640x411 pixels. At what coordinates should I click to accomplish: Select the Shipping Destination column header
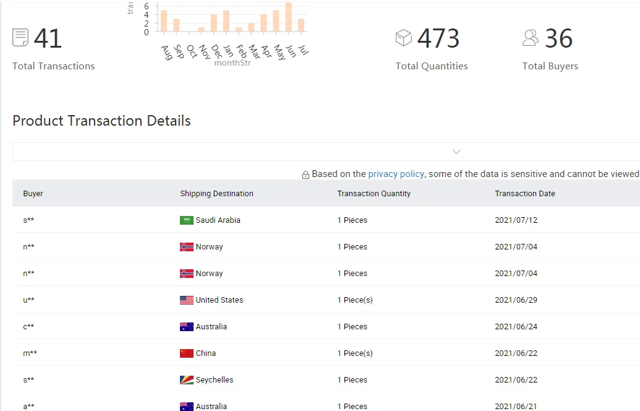(x=216, y=194)
